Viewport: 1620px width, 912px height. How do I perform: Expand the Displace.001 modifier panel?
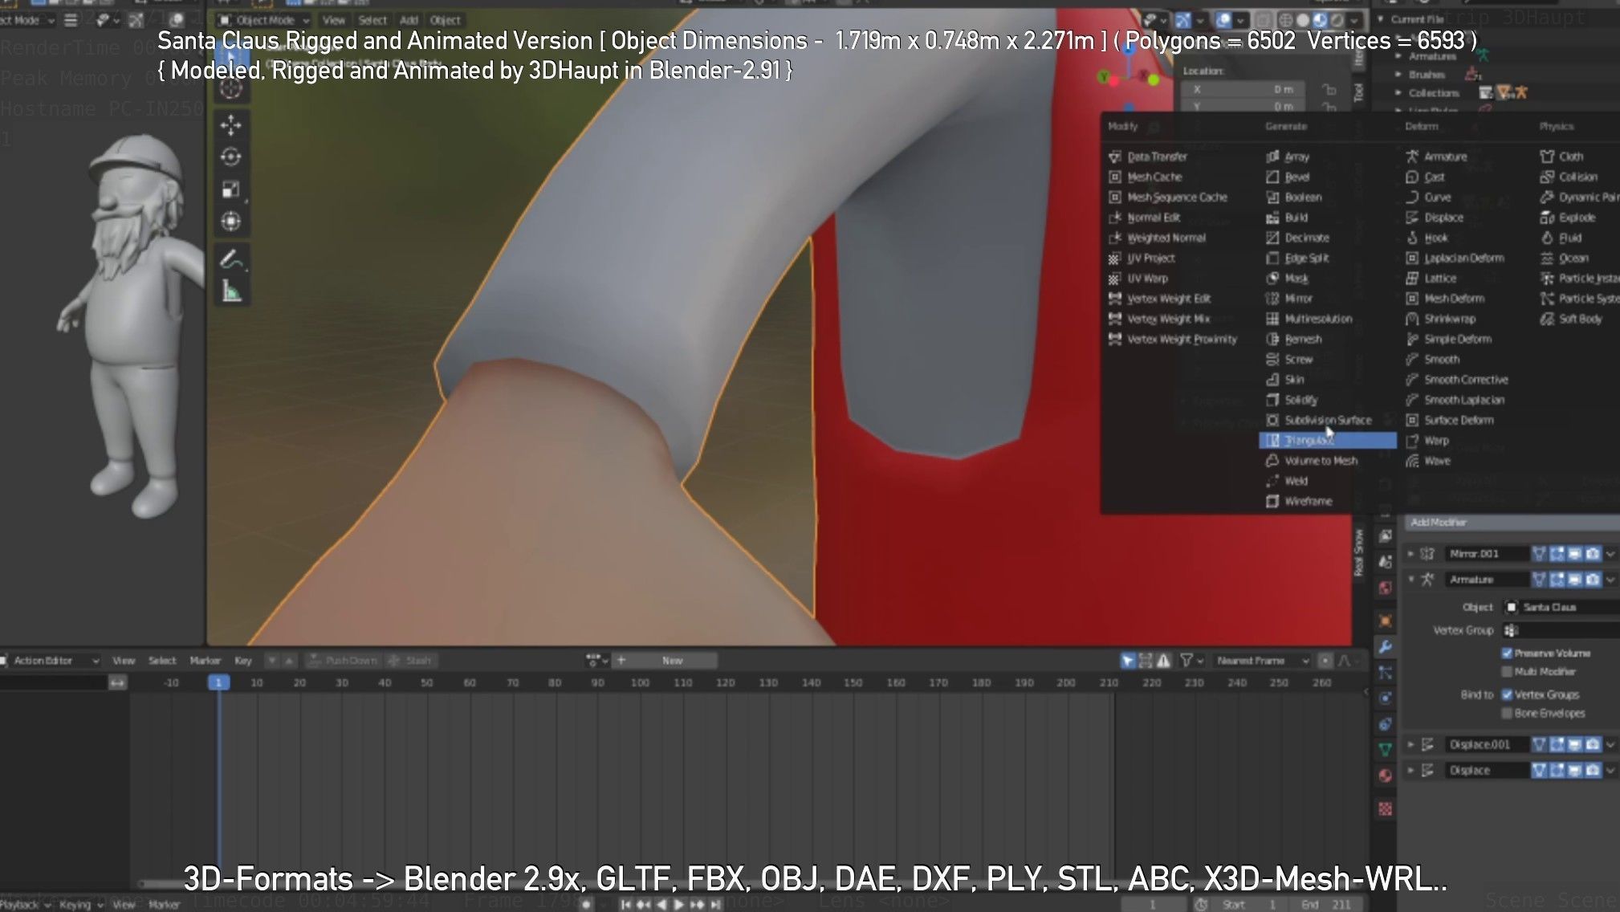[x=1410, y=744]
